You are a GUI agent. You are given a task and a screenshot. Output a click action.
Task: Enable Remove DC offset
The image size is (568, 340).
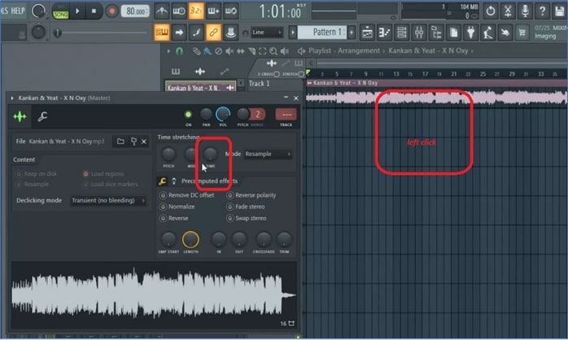pos(163,196)
